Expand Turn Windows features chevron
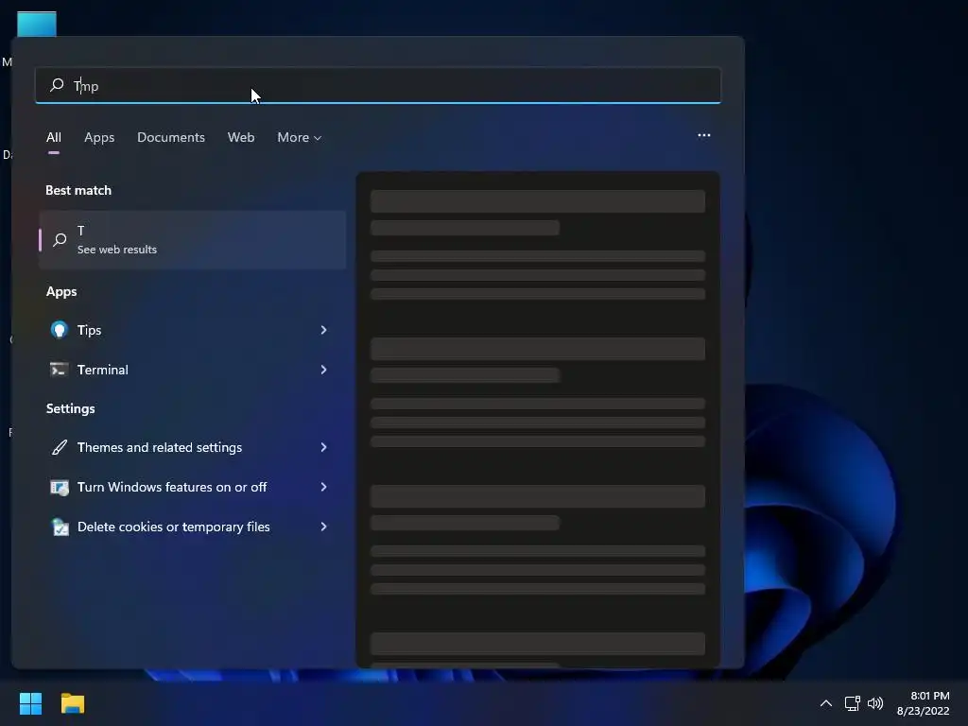968x726 pixels. [x=323, y=487]
